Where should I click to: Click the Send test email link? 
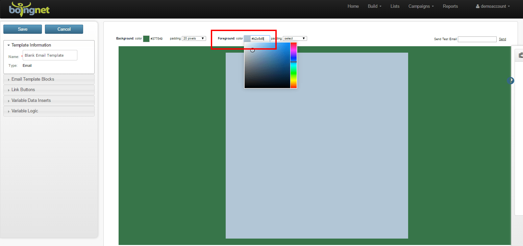pyautogui.click(x=502, y=39)
